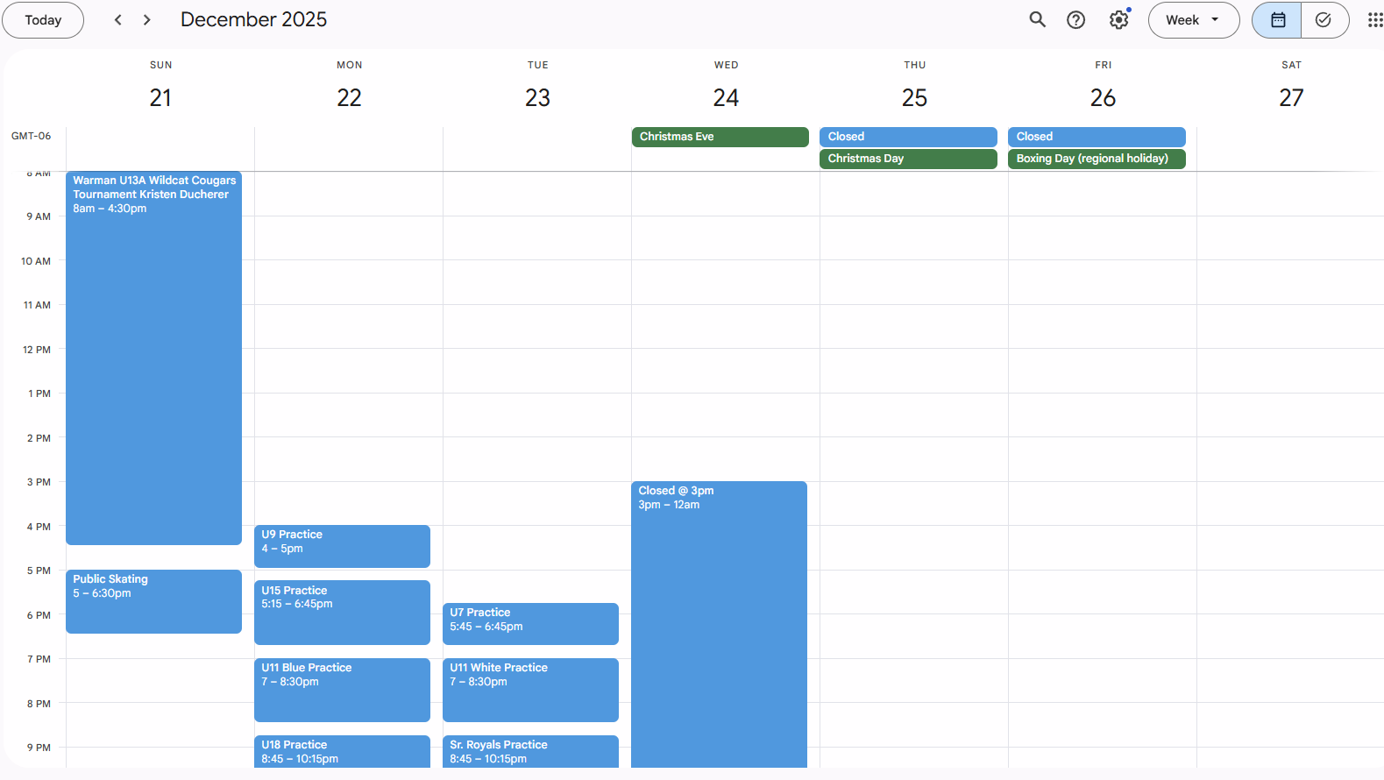
Task: Open the Public Skating event
Action: pos(153,601)
